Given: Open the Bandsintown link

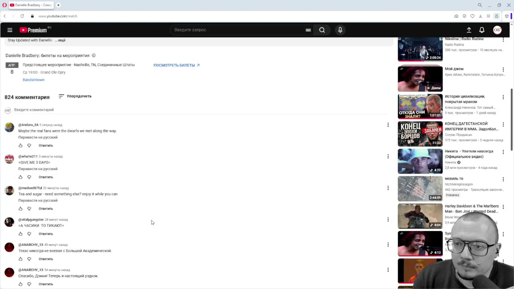Looking at the screenshot, I should [33, 80].
